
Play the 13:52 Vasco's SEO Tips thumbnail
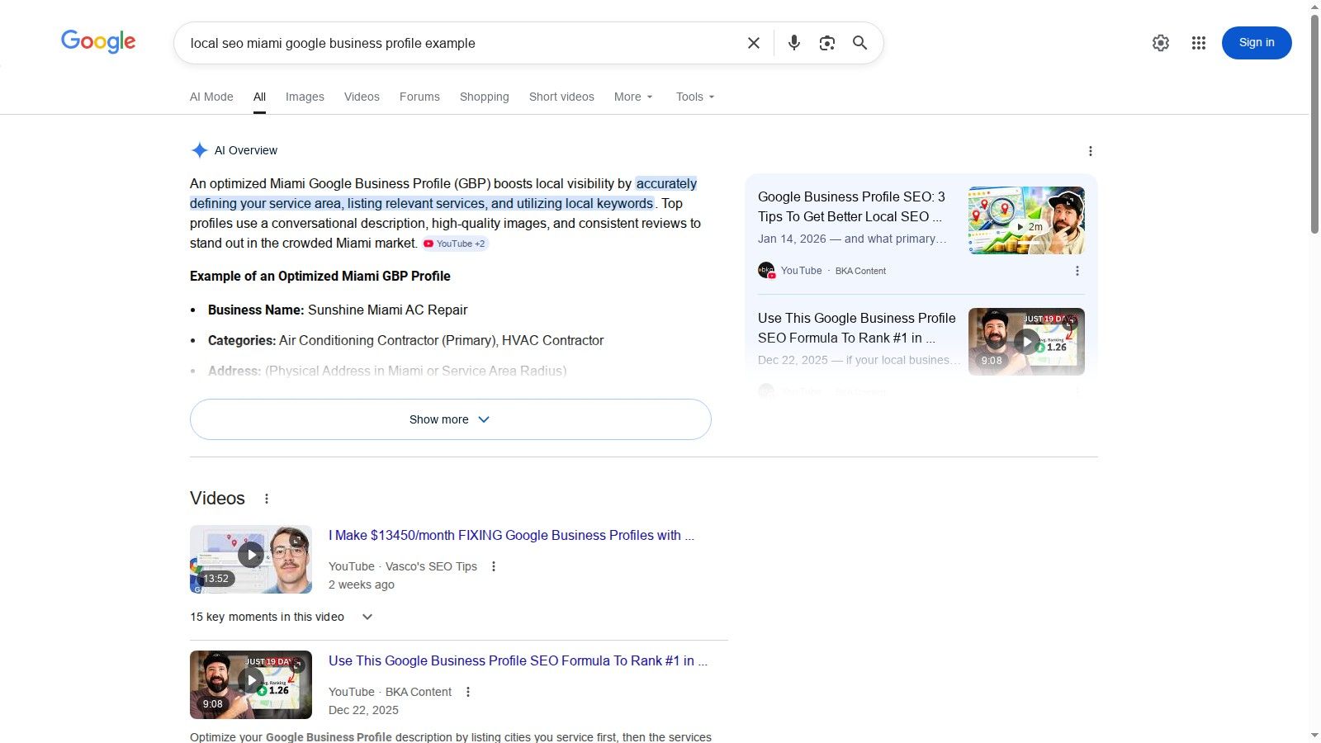pos(251,559)
